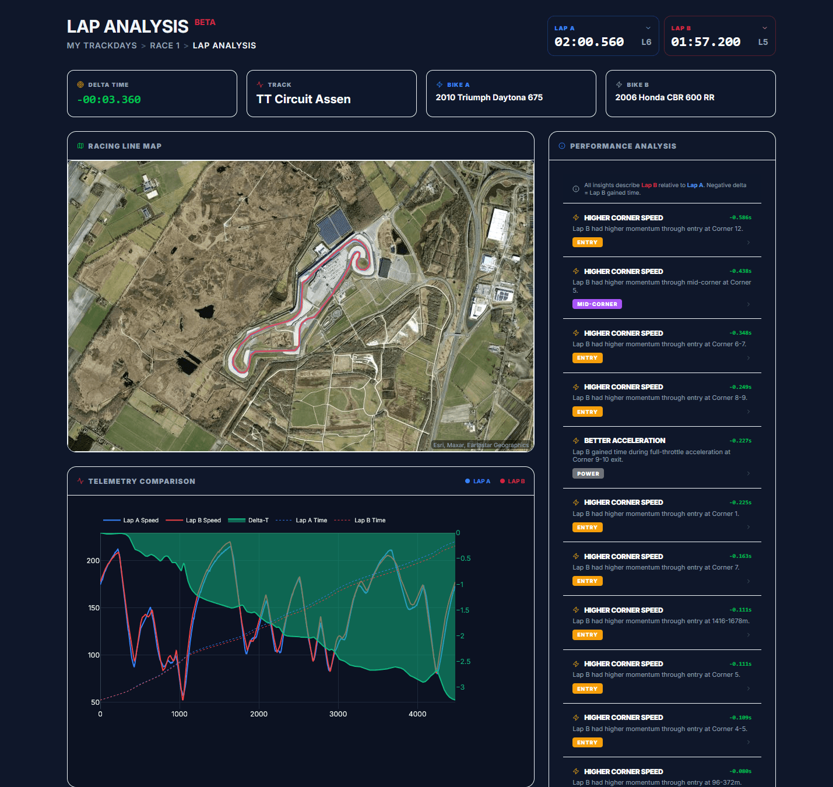Click the L6 lap label

coord(646,42)
